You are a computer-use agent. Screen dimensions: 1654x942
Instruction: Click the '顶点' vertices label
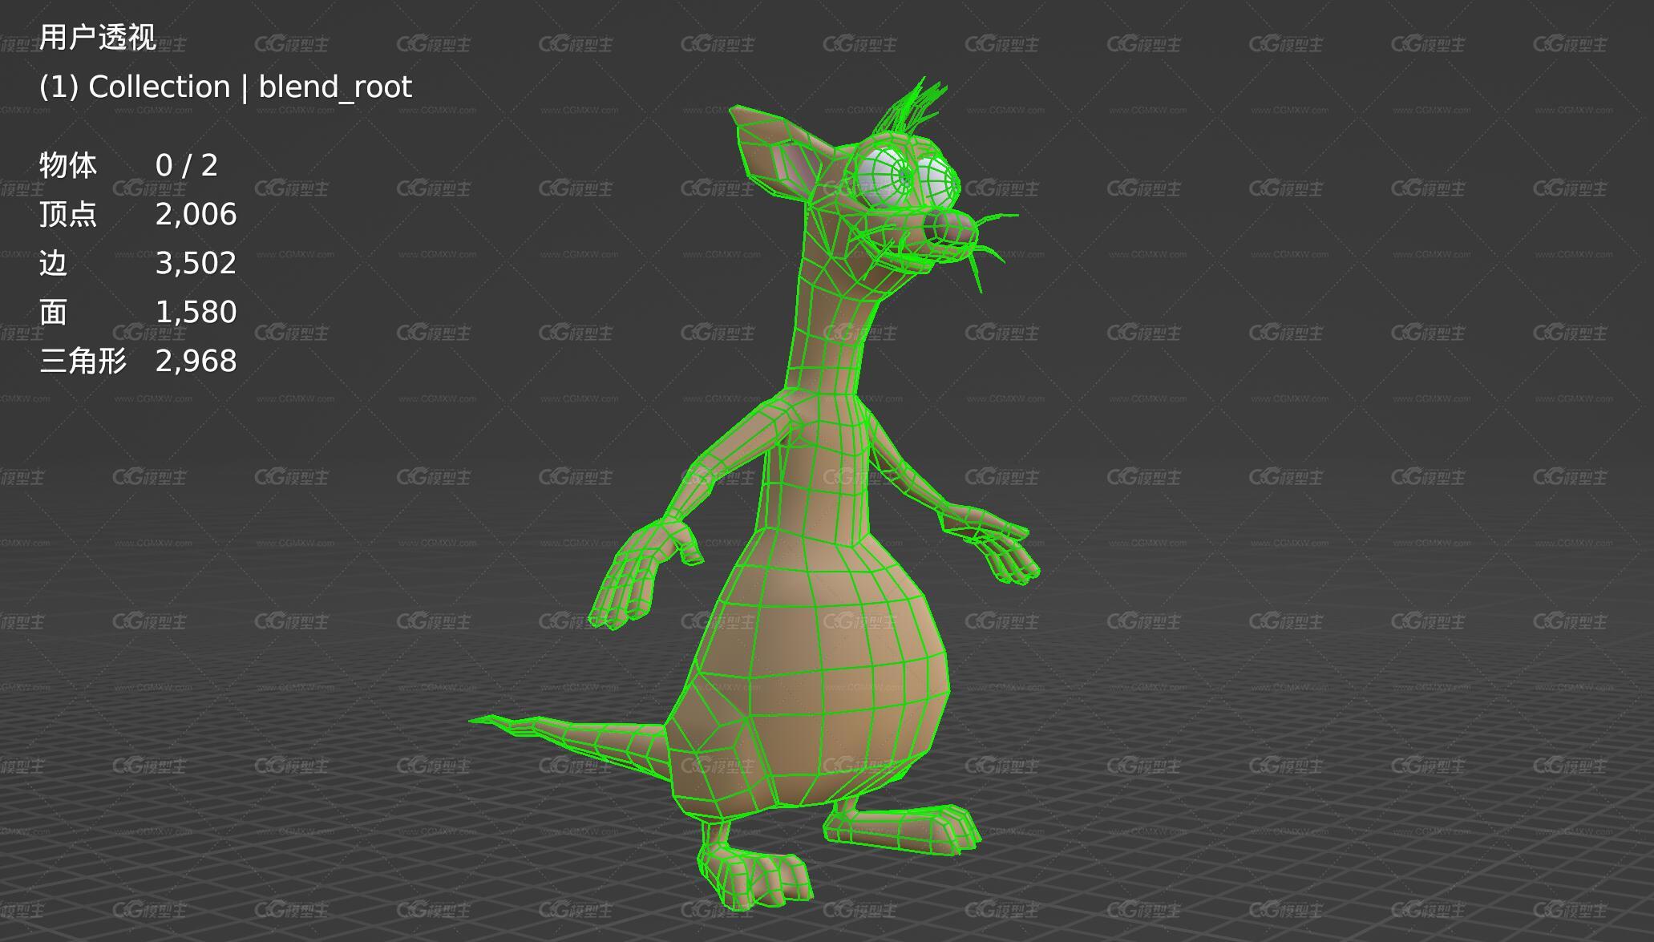click(68, 214)
